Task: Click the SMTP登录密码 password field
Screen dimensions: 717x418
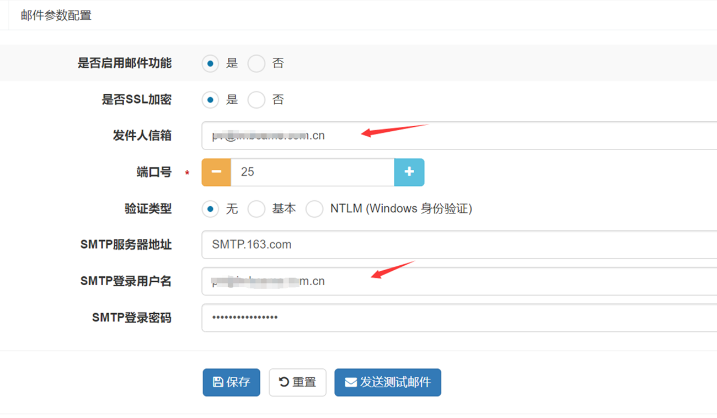Action: [458, 318]
